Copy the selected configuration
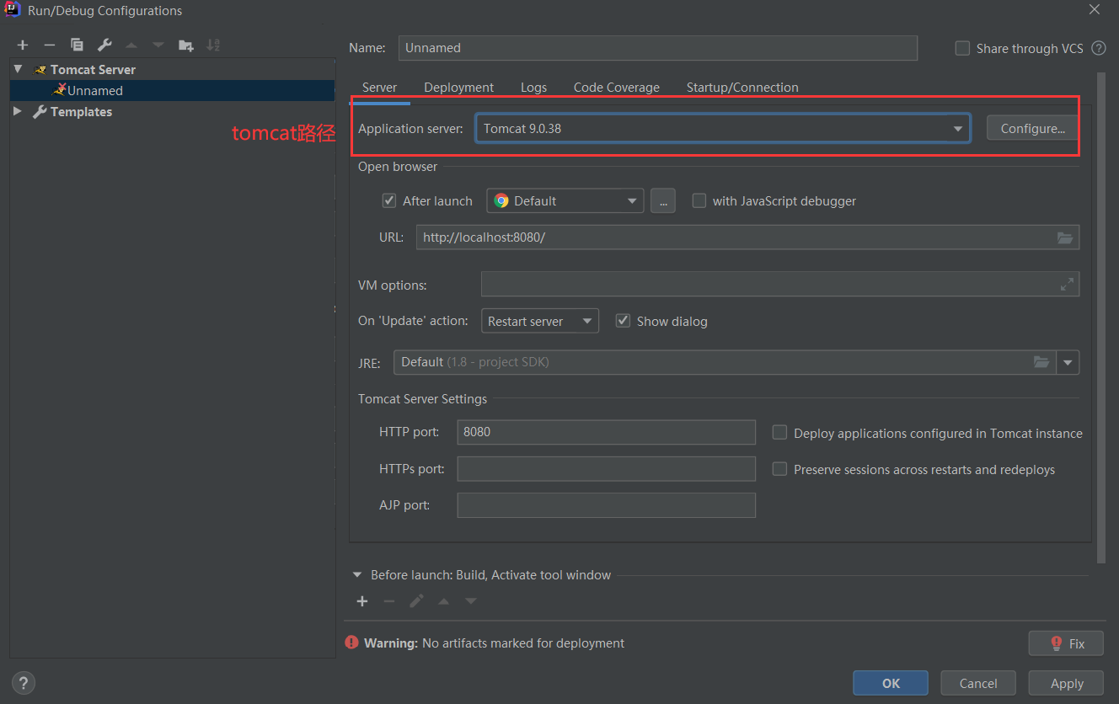 pos(77,45)
